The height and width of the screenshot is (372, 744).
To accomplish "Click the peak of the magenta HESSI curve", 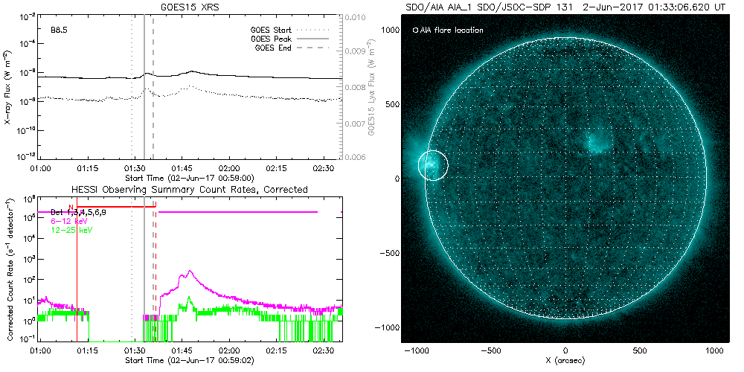I will pyautogui.click(x=190, y=272).
